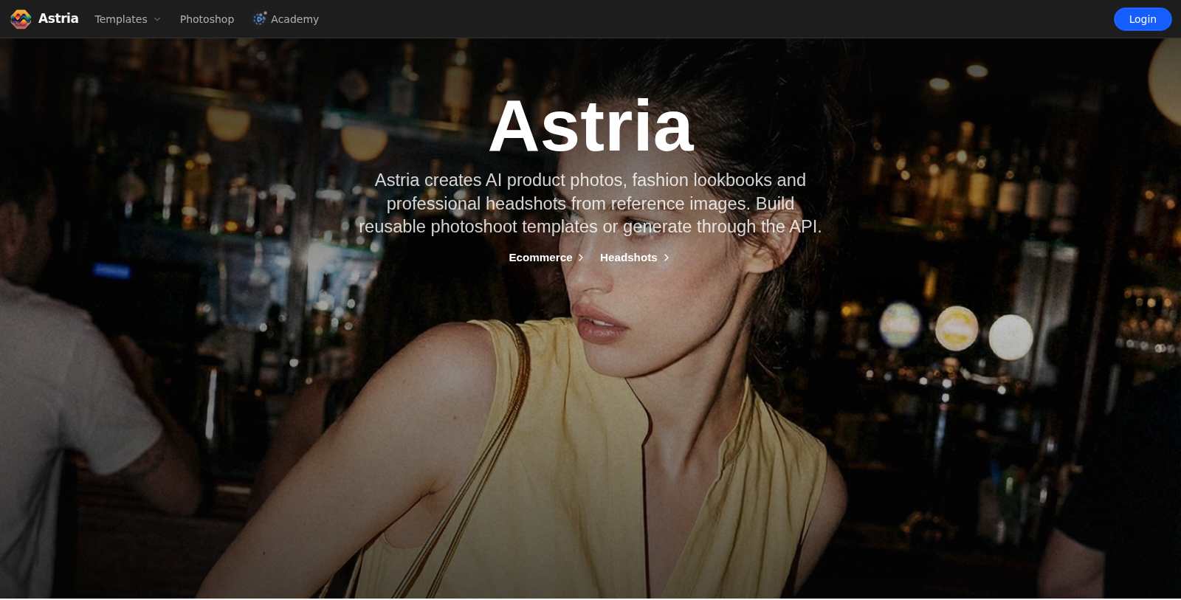
Task: Click the chevron next to Ecommerce
Action: click(581, 258)
